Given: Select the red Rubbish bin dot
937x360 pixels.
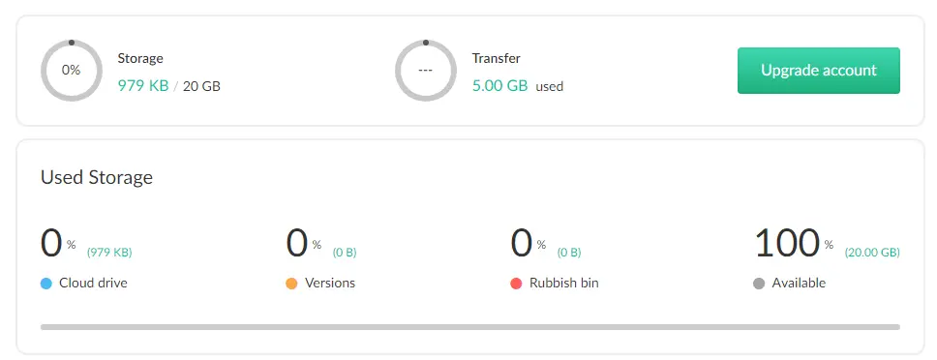Looking at the screenshot, I should [516, 284].
